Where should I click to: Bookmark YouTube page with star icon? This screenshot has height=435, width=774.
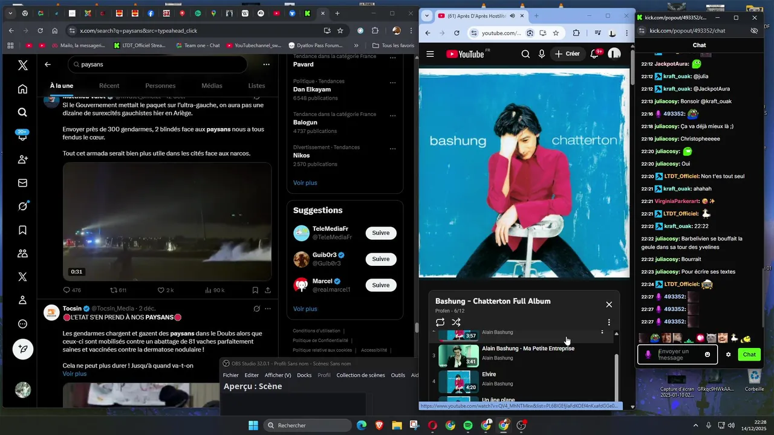tap(556, 33)
